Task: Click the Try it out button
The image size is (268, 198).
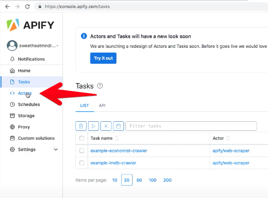Action: point(103,58)
